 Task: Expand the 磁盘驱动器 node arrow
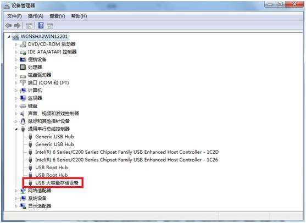[16, 75]
